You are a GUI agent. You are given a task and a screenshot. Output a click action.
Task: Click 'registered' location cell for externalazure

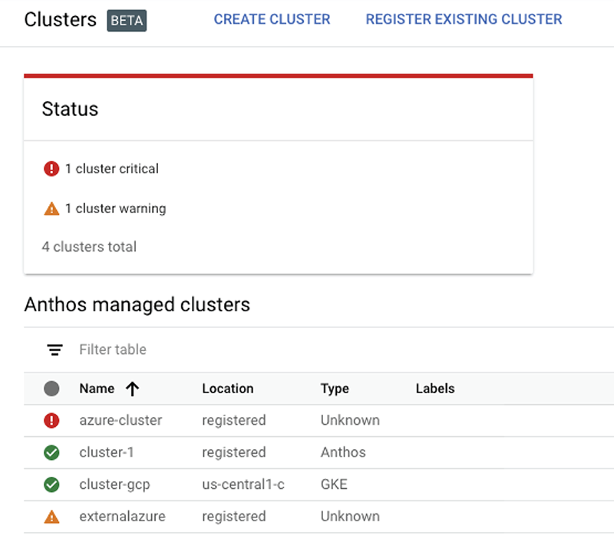coord(234,517)
